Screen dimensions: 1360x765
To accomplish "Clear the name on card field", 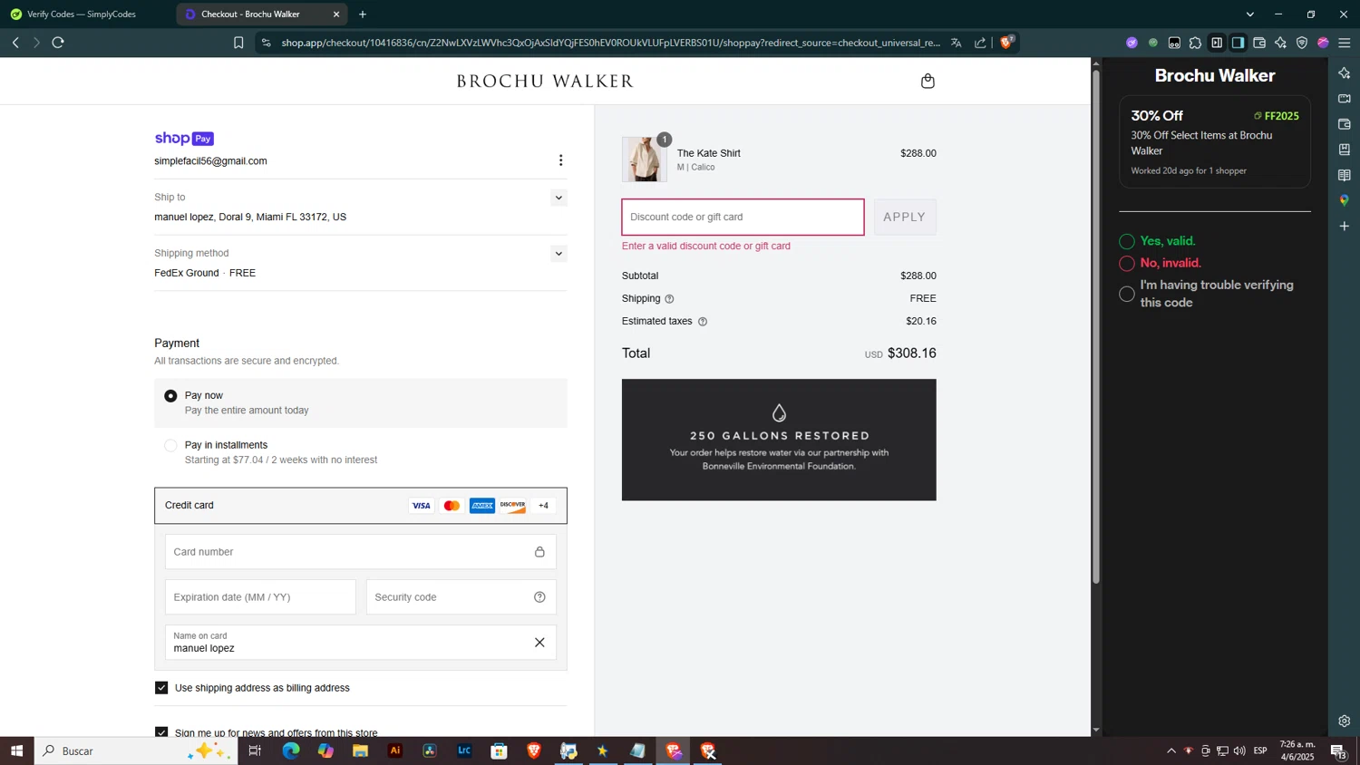I will 539,643.
